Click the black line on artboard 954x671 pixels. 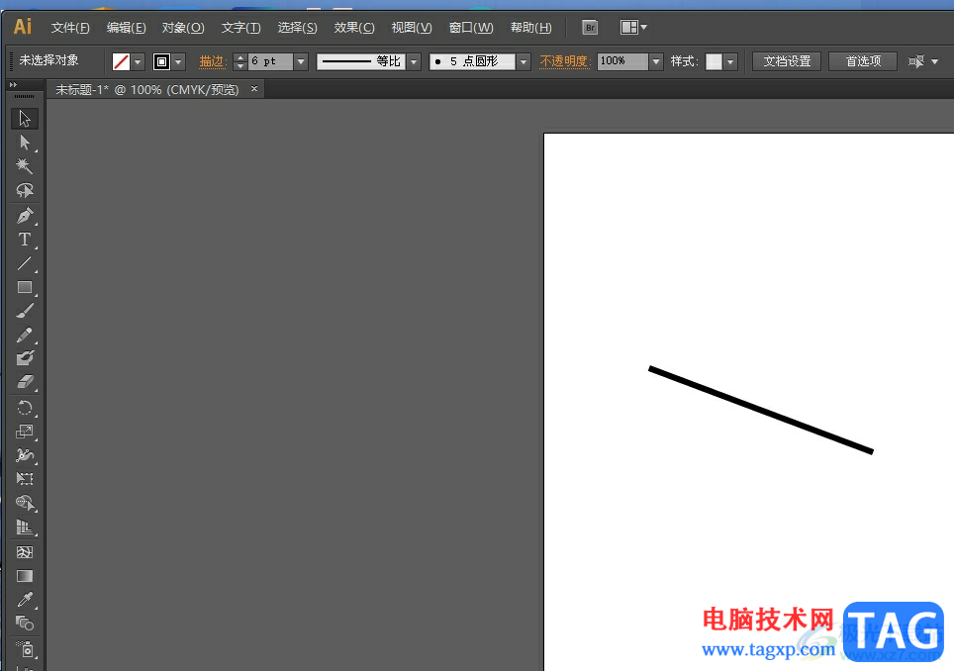760,410
